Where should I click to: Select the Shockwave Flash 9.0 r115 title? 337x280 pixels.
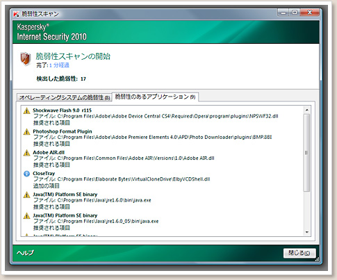[x=62, y=110]
